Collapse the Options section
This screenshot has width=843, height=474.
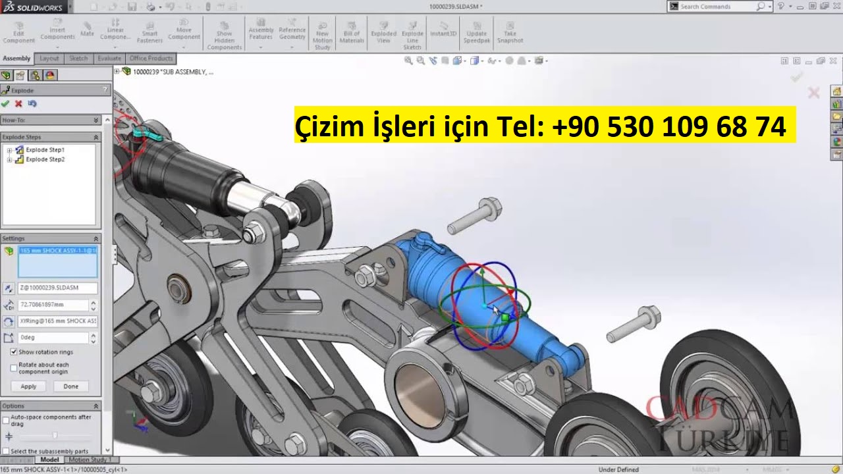96,406
